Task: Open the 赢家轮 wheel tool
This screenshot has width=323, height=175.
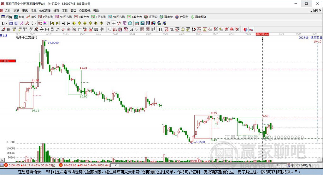Action: (166, 17)
